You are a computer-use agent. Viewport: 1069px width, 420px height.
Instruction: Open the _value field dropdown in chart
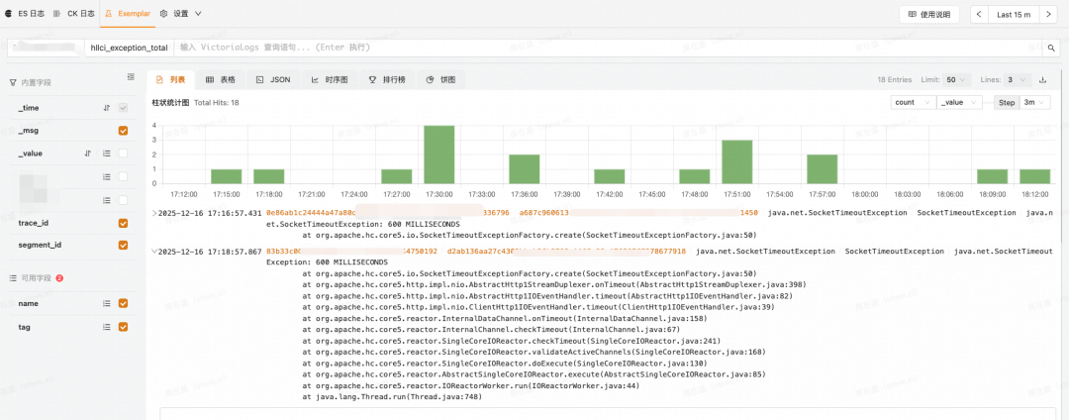pyautogui.click(x=959, y=102)
